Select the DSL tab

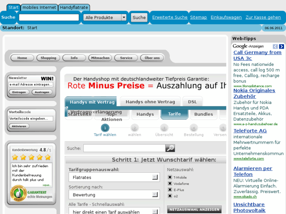coord(192,102)
